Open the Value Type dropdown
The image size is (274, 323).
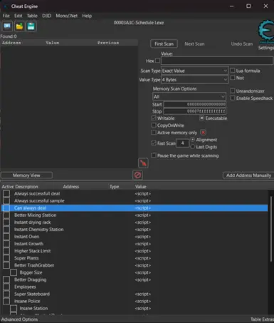coord(194,80)
